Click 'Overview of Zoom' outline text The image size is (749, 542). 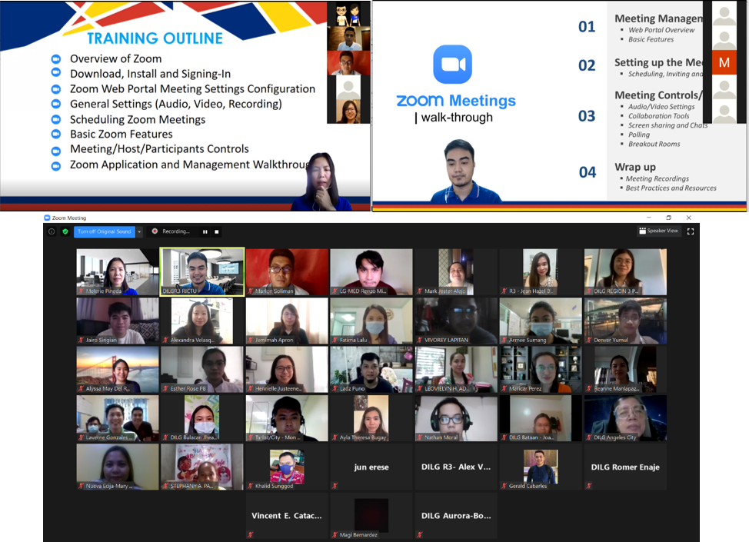(116, 58)
